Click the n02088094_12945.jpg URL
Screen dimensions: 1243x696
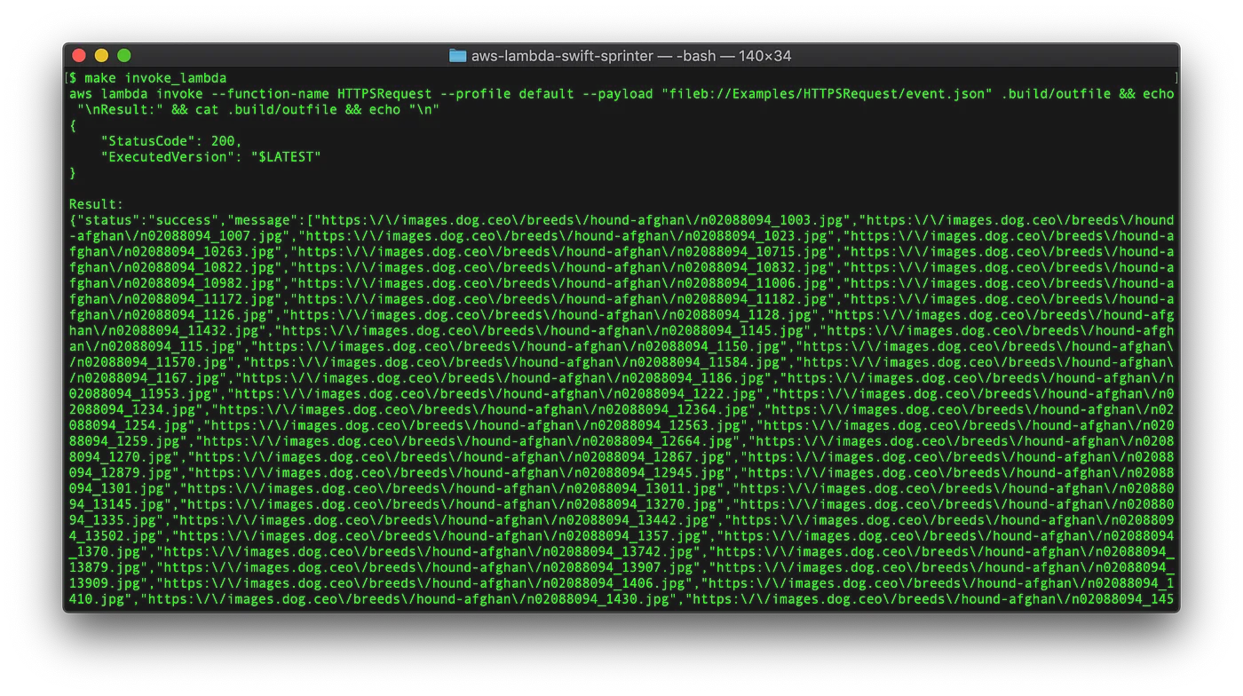pos(459,473)
